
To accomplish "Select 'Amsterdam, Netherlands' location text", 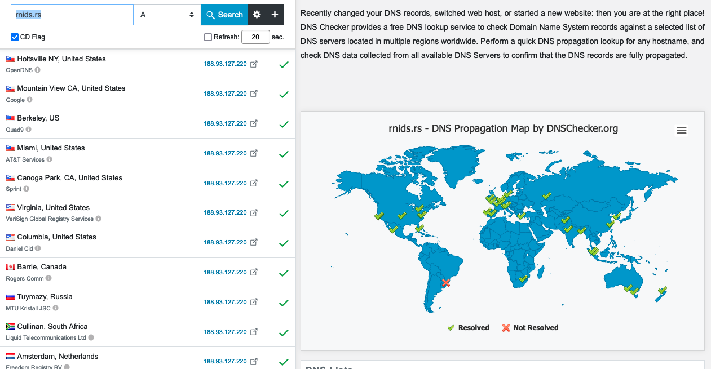I will click(58, 356).
